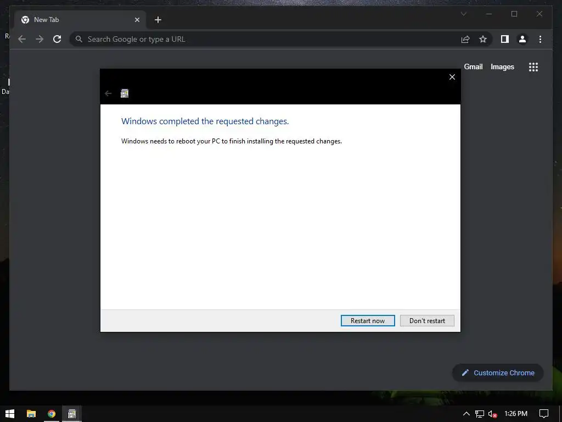
Task: Close the Windows Features dialog
Action: coord(452,77)
